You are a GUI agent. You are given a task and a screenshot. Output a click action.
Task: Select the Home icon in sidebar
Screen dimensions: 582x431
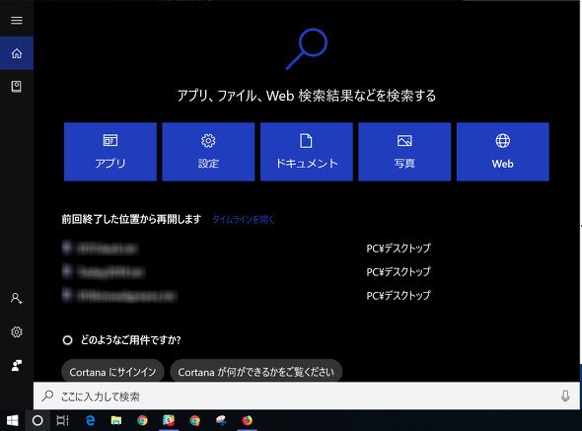[x=17, y=53]
